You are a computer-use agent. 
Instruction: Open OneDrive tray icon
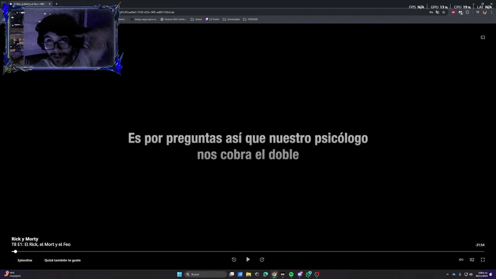pos(454,274)
